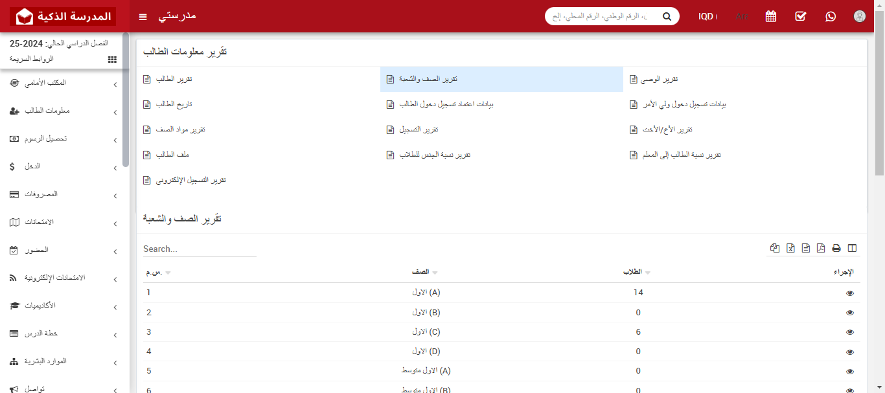Open column visibility selector icon

click(x=852, y=248)
